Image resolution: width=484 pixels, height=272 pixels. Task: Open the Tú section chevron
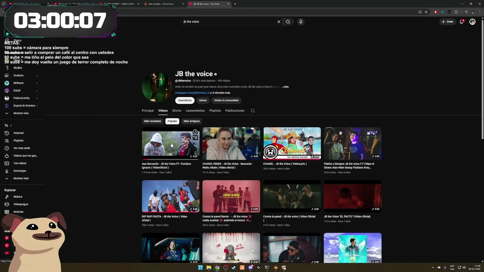pyautogui.click(x=11, y=125)
